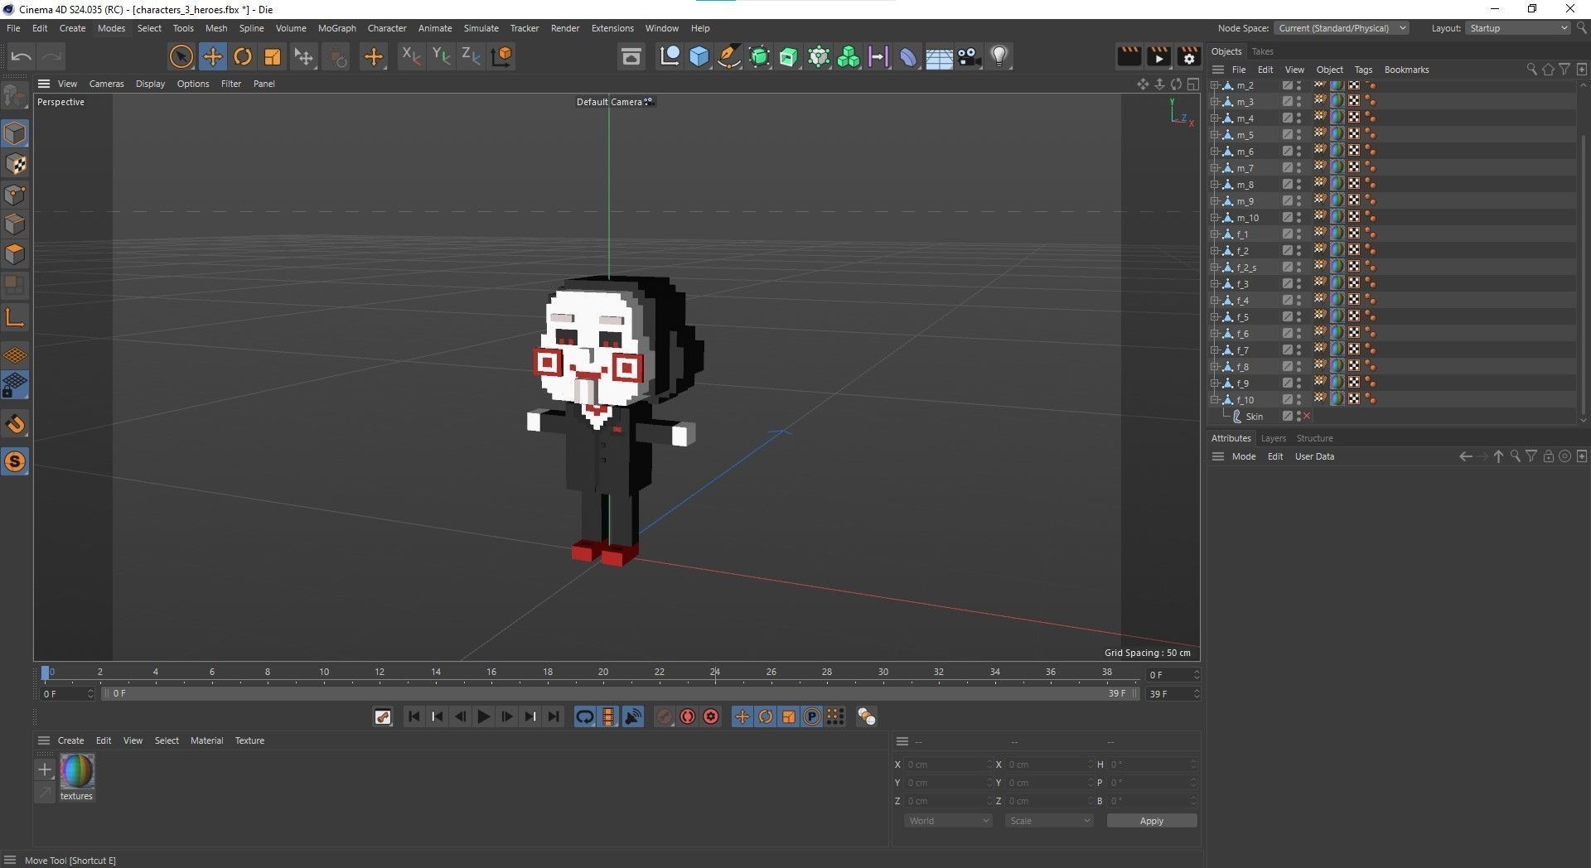Image resolution: width=1591 pixels, height=868 pixels.
Task: Select the textures material thumbnail
Action: 77,771
